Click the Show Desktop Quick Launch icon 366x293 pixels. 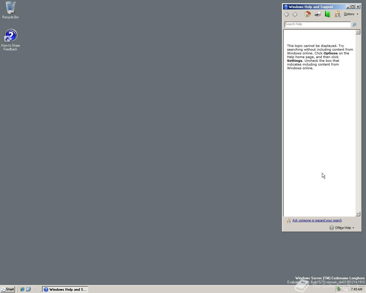(35, 289)
